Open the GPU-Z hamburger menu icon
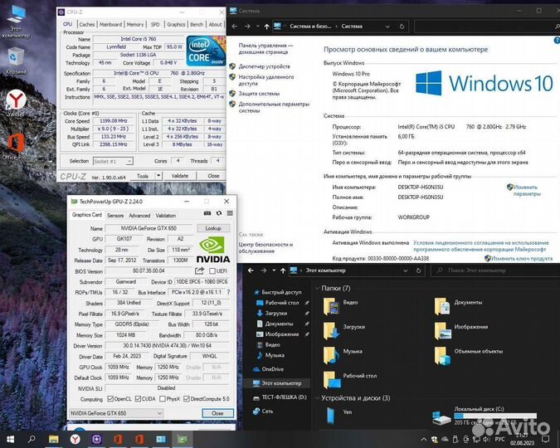This screenshot has height=448, width=560. click(x=230, y=213)
